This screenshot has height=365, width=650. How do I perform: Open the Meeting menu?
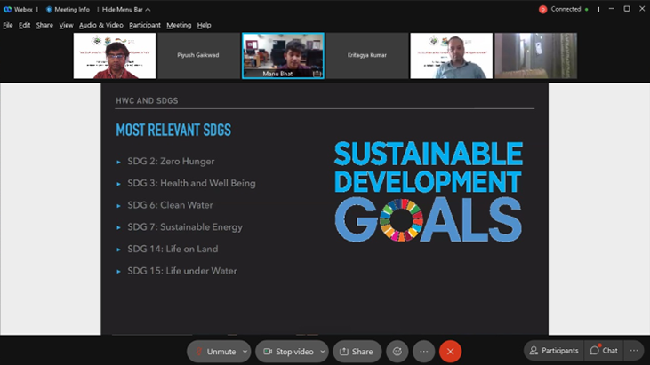pos(179,26)
